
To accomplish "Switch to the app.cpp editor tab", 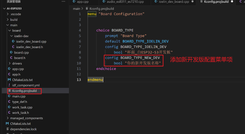I will coord(83,2).
